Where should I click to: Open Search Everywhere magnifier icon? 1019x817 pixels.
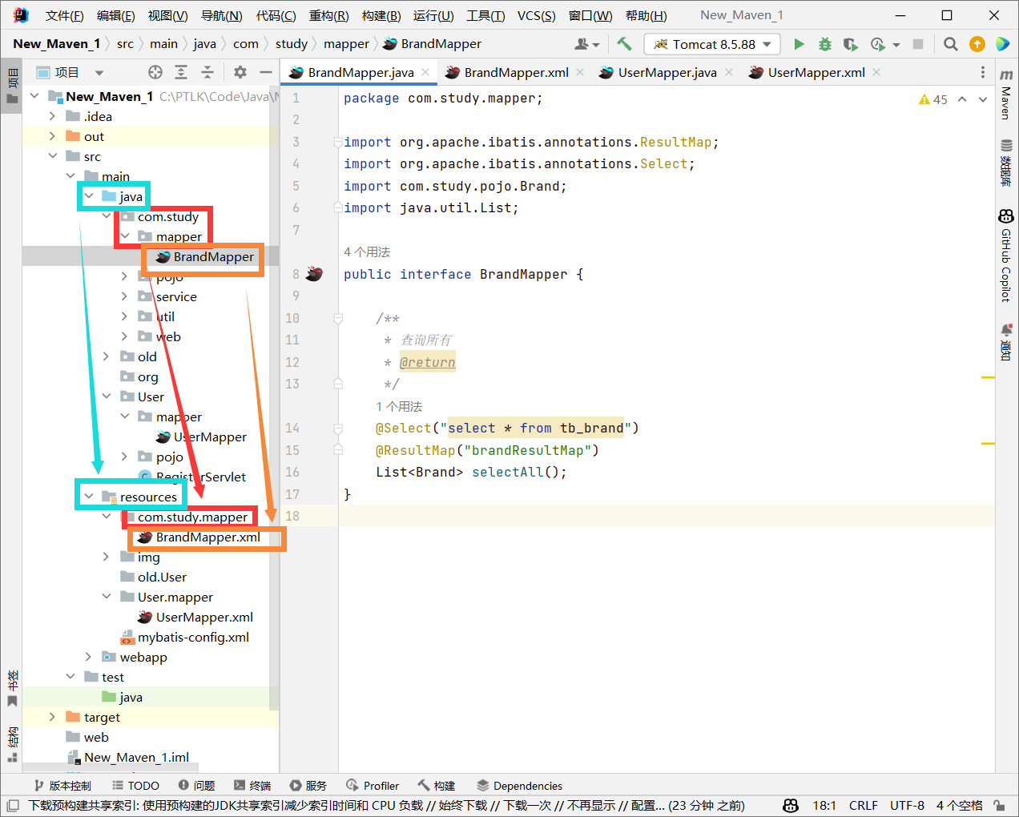click(x=950, y=44)
